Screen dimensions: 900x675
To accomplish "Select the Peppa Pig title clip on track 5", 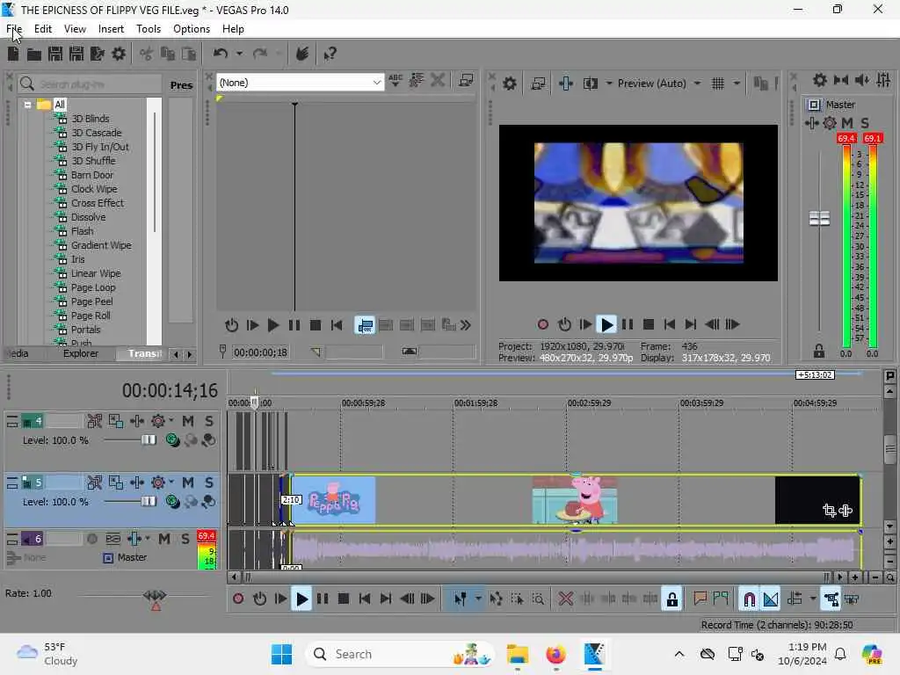I will click(334, 500).
